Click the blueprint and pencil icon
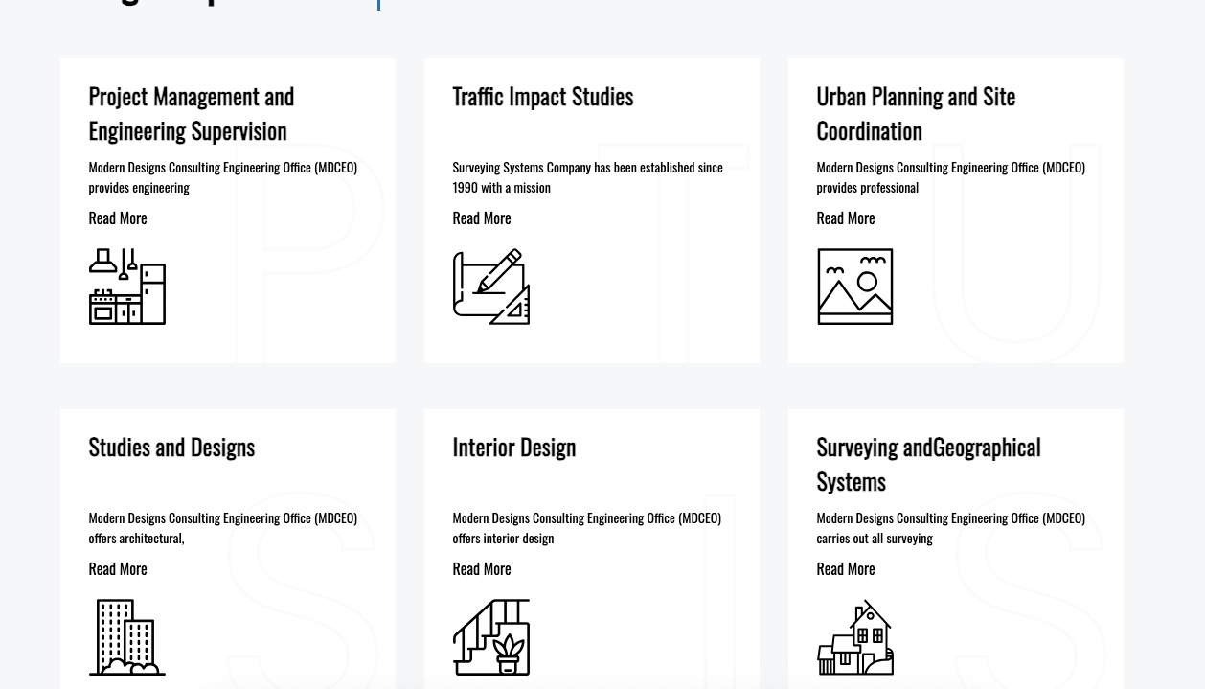Image resolution: width=1205 pixels, height=689 pixels. 490,287
